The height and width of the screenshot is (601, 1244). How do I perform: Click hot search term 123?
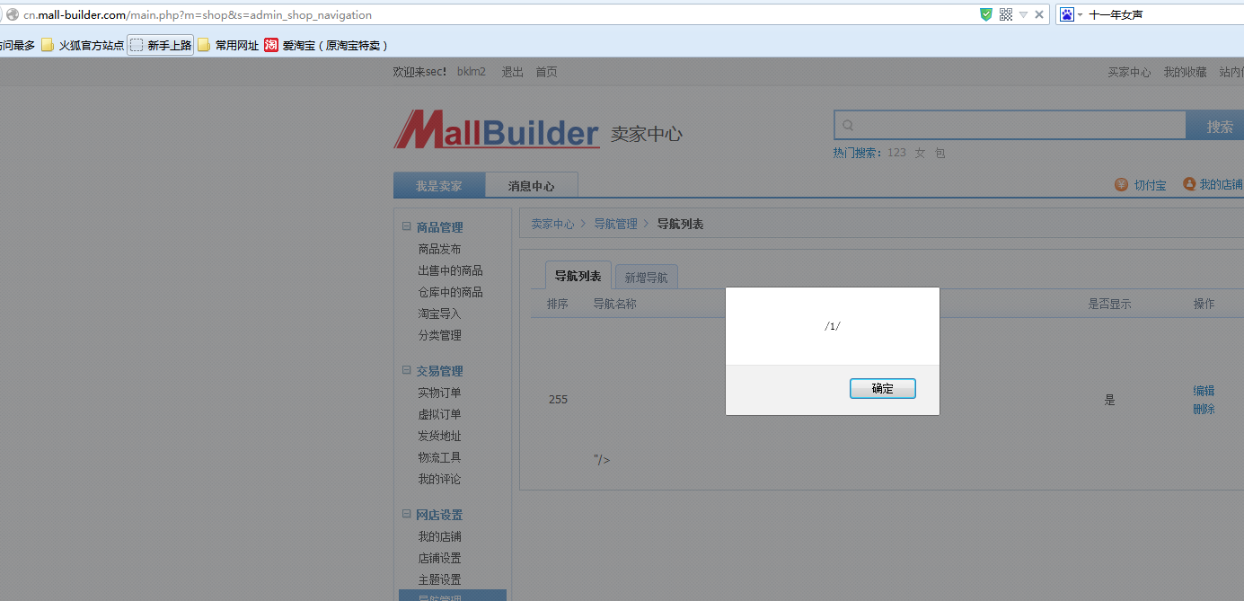[896, 153]
